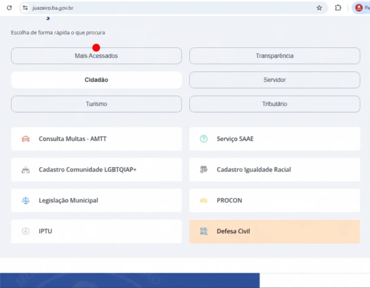The width and height of the screenshot is (370, 288).
Task: Select the Servidor category tab
Action: pyautogui.click(x=275, y=80)
